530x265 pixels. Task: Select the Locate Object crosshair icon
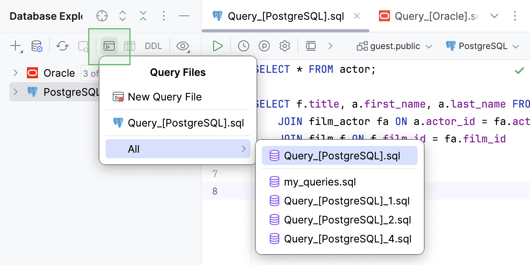[x=102, y=16]
